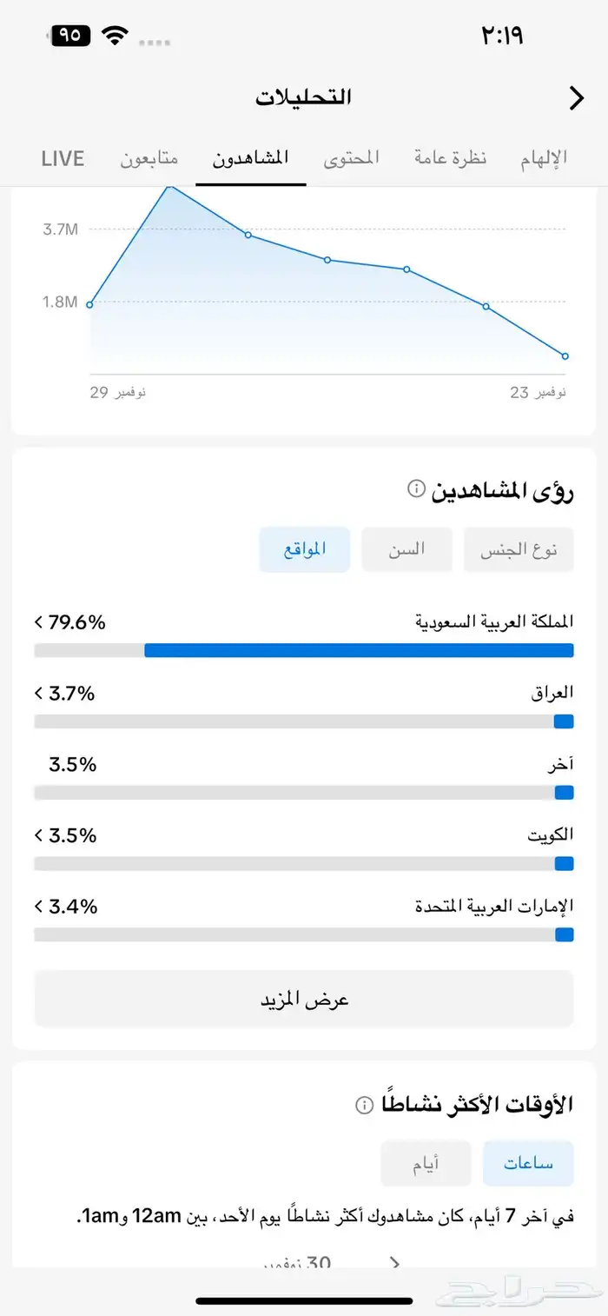Click the Wi-Fi icon in status bar
Screen dimensions: 608x1316
tap(116, 36)
